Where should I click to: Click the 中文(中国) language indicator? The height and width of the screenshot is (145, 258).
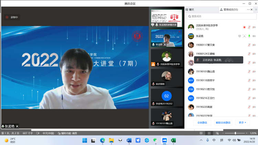[x=48, y=133]
